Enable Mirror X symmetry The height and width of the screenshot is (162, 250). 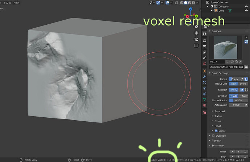(232, 151)
